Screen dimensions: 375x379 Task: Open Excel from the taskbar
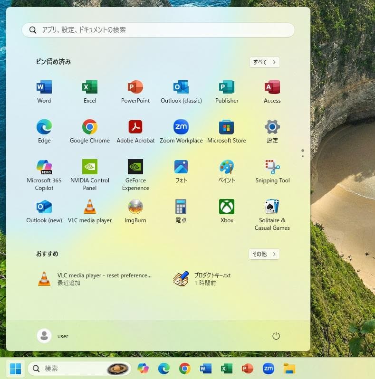(x=227, y=369)
